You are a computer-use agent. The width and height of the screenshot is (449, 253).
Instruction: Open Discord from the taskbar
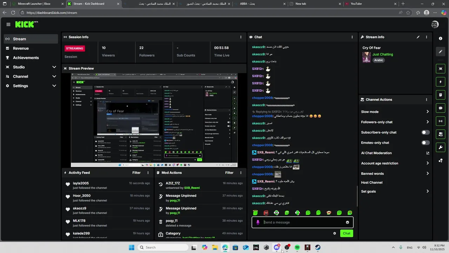point(277,247)
